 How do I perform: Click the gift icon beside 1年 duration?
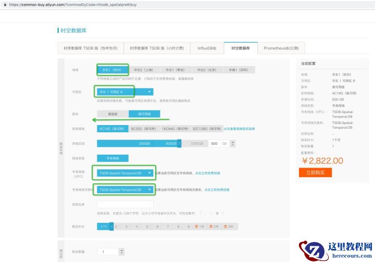[x=196, y=227]
